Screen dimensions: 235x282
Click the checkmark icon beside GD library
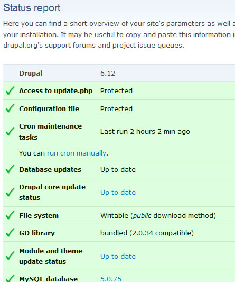(x=10, y=233)
